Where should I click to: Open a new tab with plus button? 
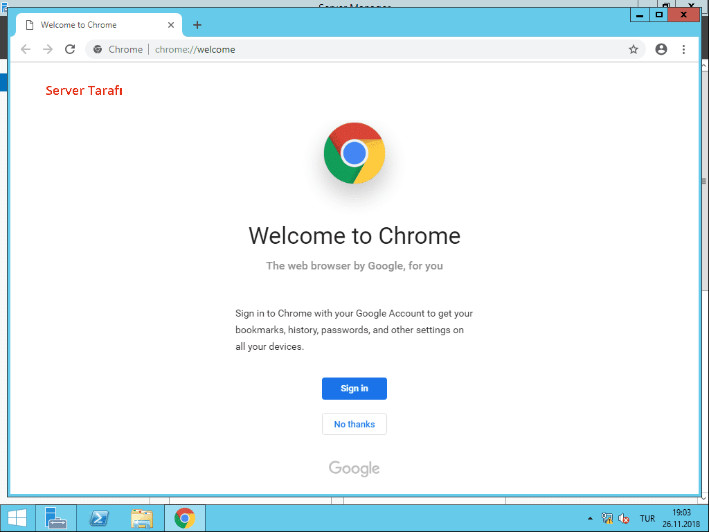coord(197,25)
